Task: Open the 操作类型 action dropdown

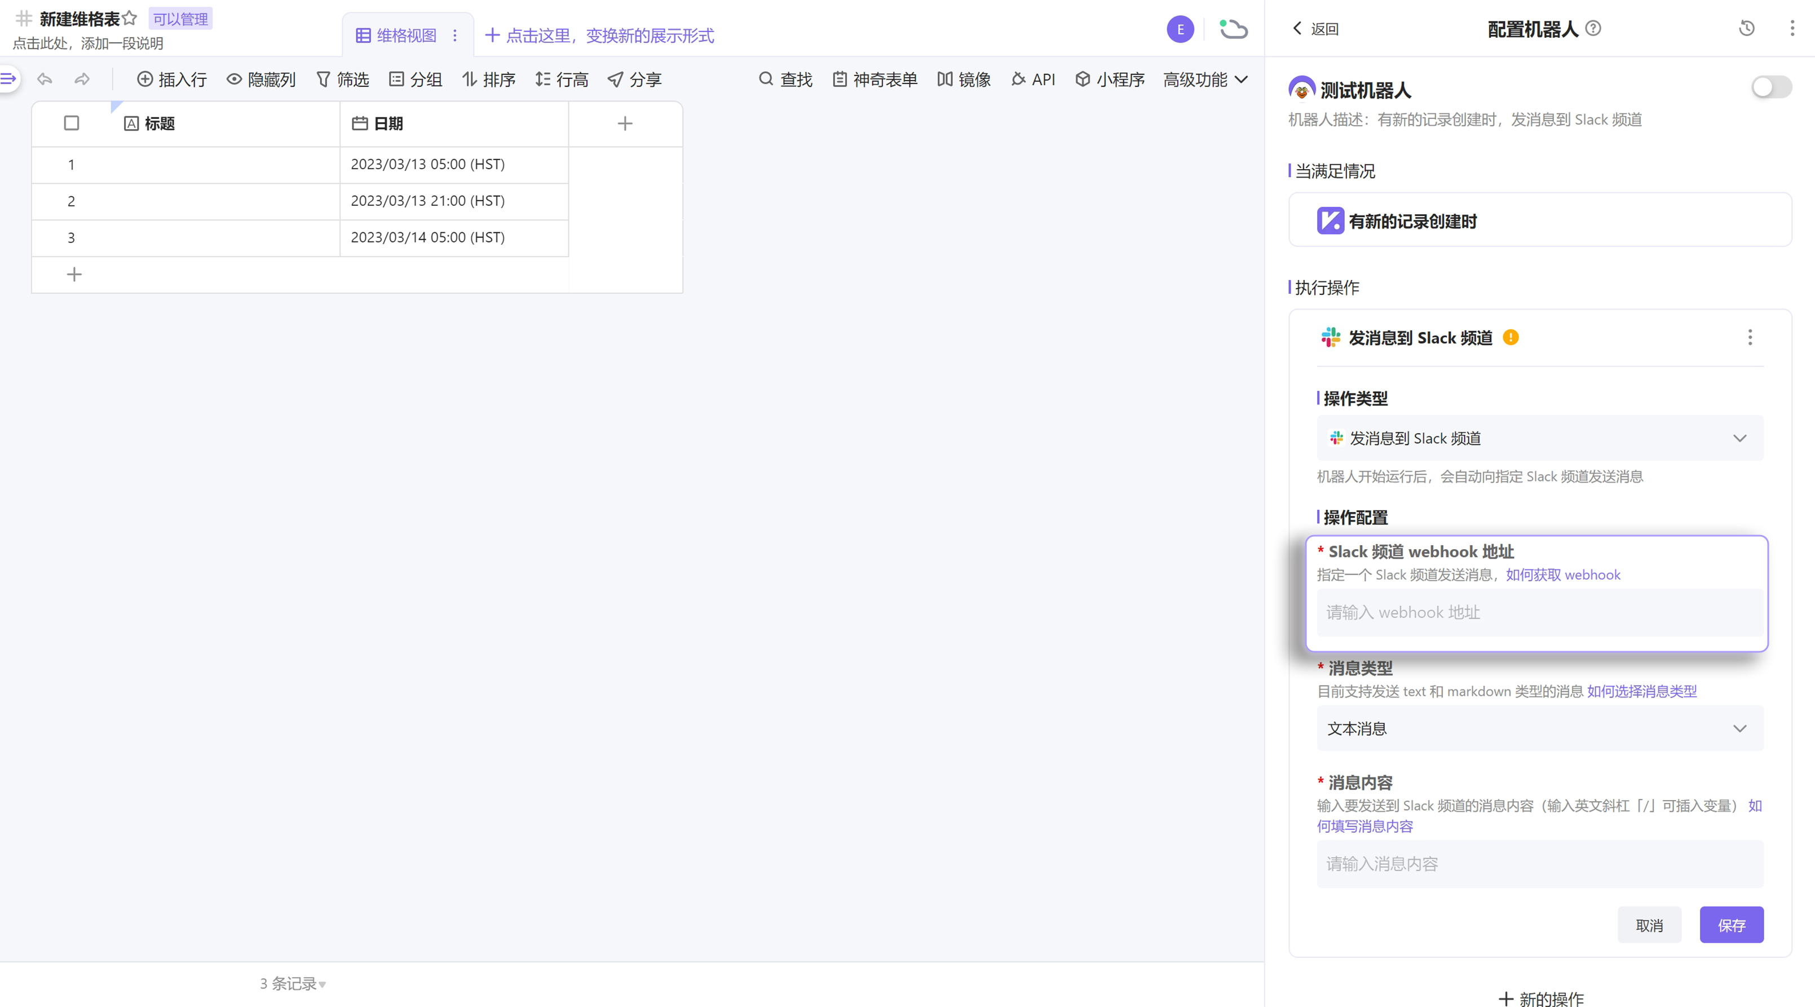Action: pyautogui.click(x=1539, y=438)
